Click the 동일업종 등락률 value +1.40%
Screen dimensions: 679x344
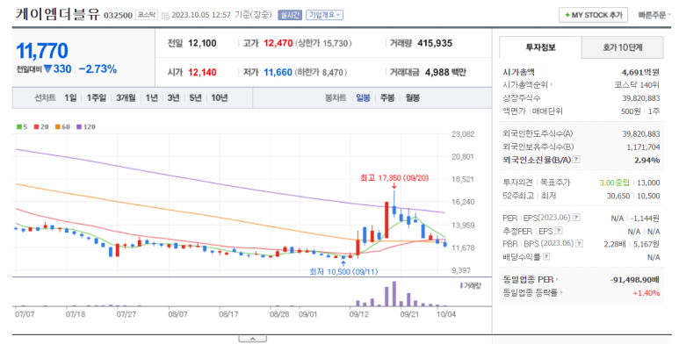pyautogui.click(x=646, y=293)
